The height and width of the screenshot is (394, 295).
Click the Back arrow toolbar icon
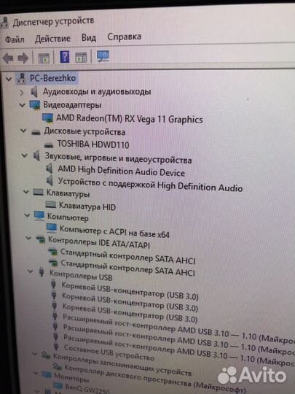click(8, 58)
